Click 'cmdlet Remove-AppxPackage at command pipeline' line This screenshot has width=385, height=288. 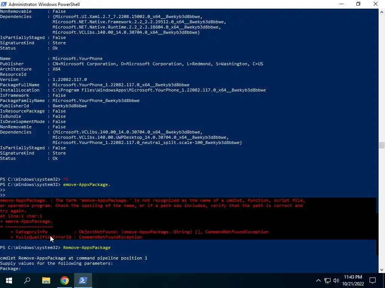pos(74,258)
